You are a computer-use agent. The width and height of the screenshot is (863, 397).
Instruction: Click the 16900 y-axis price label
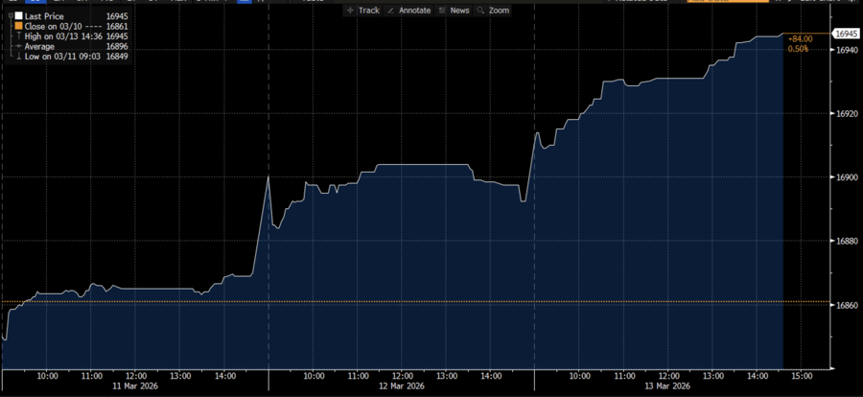846,178
